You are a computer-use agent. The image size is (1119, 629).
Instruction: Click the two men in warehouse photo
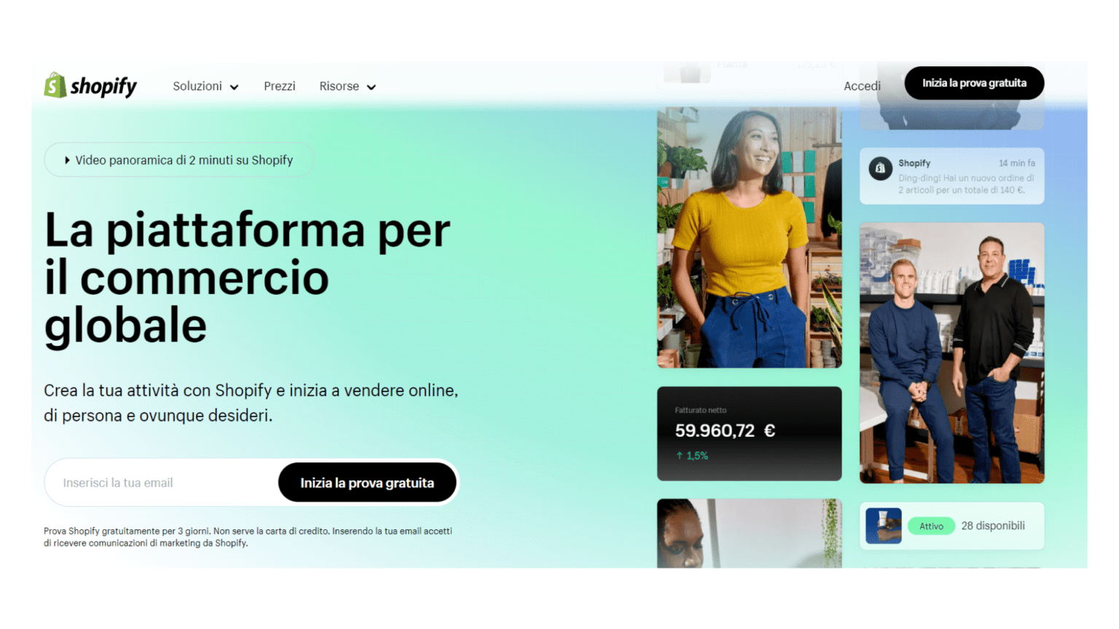pyautogui.click(x=951, y=353)
